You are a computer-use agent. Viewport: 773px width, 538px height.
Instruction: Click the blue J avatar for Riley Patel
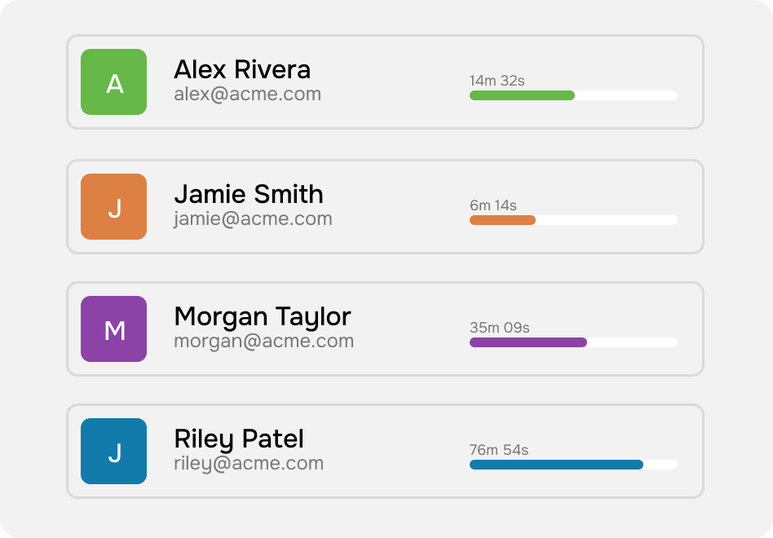click(114, 451)
